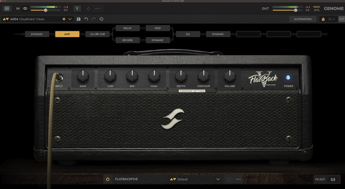Viewport: 345px width, 189px height.
Task: Click the preset modified asterisk icon
Action: [64, 19]
